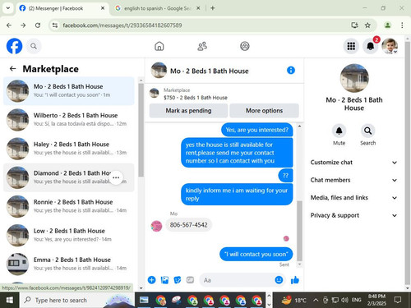This screenshot has width=411, height=308.
Task: Close the english to spanish tab
Action: coord(198,8)
